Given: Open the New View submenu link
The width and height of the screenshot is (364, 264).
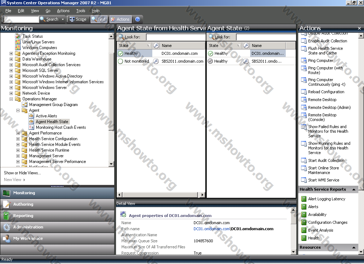Looking at the screenshot, I should click(14, 179).
